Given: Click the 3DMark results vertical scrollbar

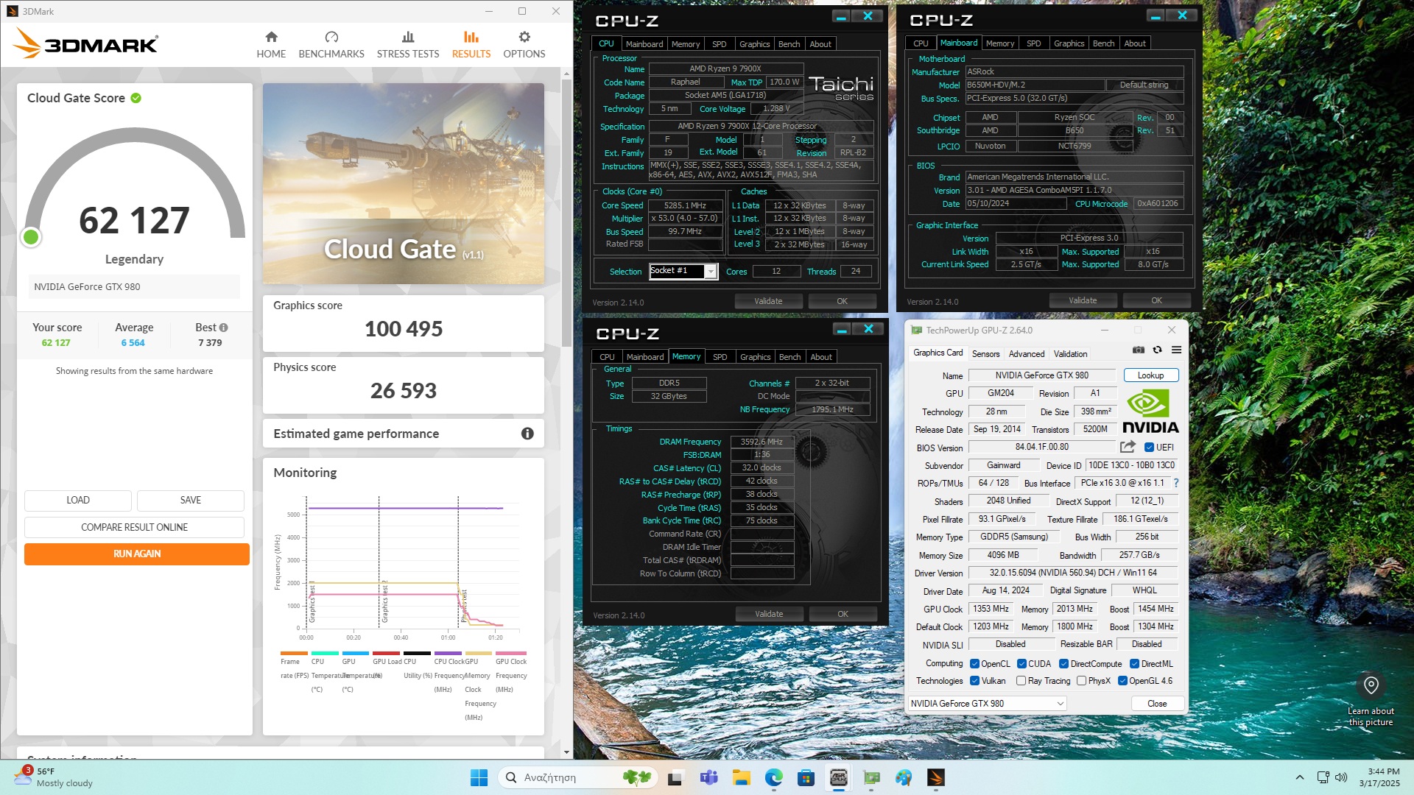Looking at the screenshot, I should click(566, 213).
